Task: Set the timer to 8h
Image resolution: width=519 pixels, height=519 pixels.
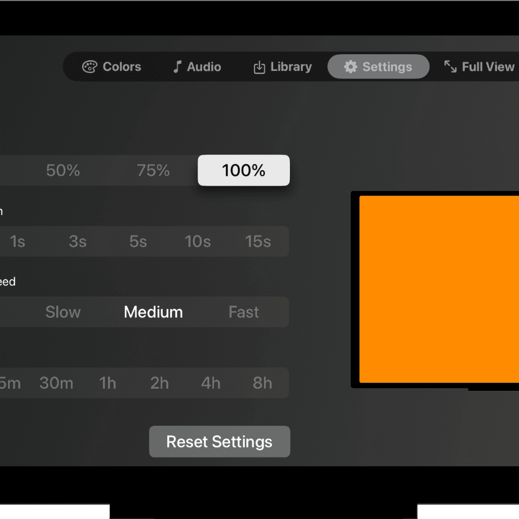Action: click(x=262, y=383)
